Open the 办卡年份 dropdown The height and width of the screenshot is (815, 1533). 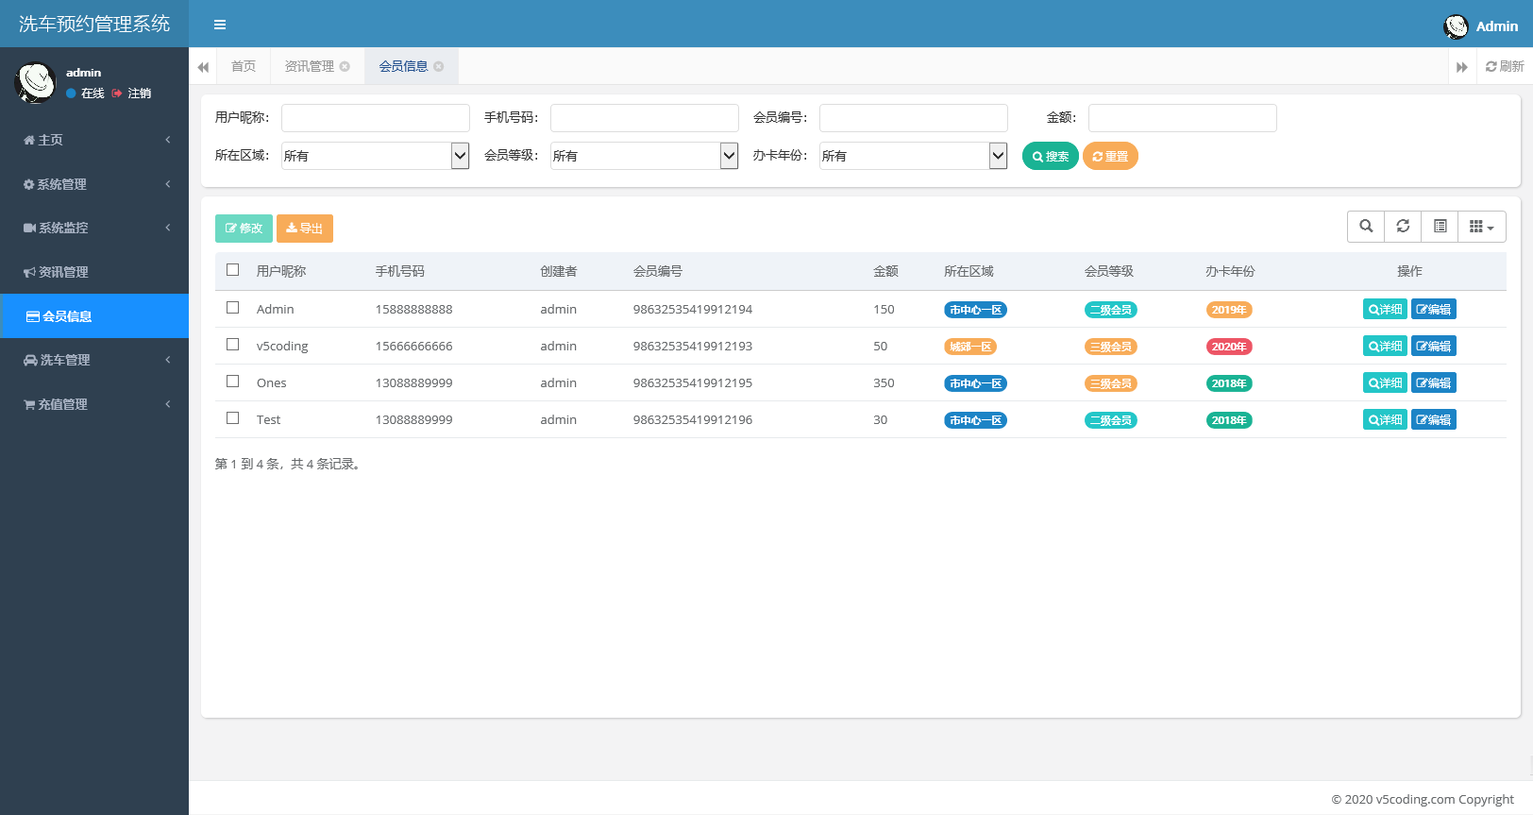pyautogui.click(x=914, y=156)
